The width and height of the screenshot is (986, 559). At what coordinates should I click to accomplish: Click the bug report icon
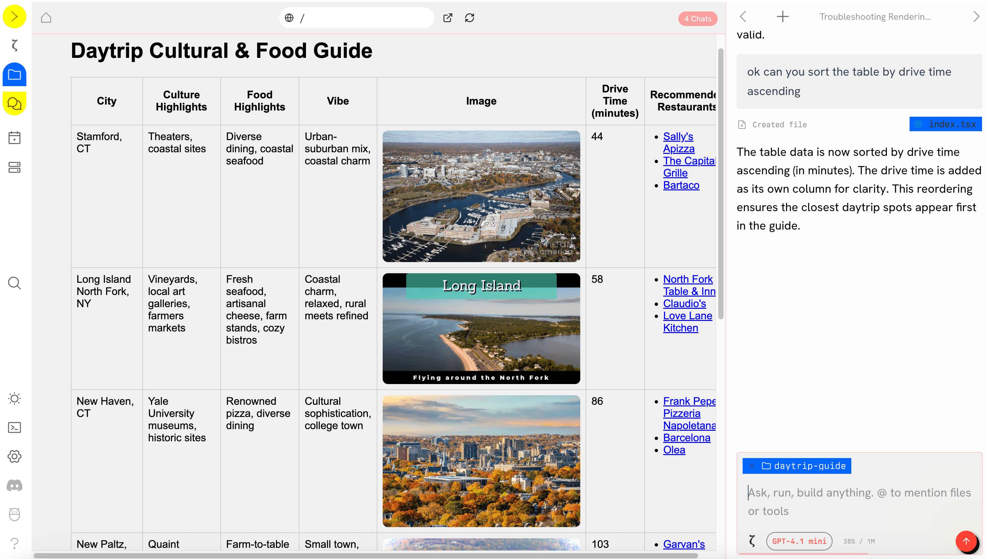coord(14,515)
